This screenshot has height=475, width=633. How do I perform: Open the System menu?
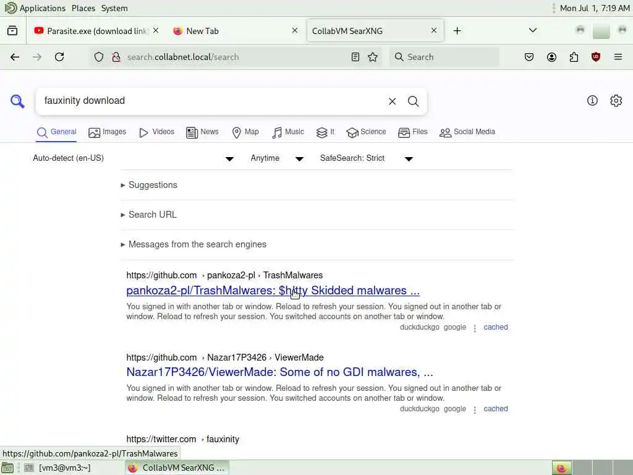(x=114, y=8)
